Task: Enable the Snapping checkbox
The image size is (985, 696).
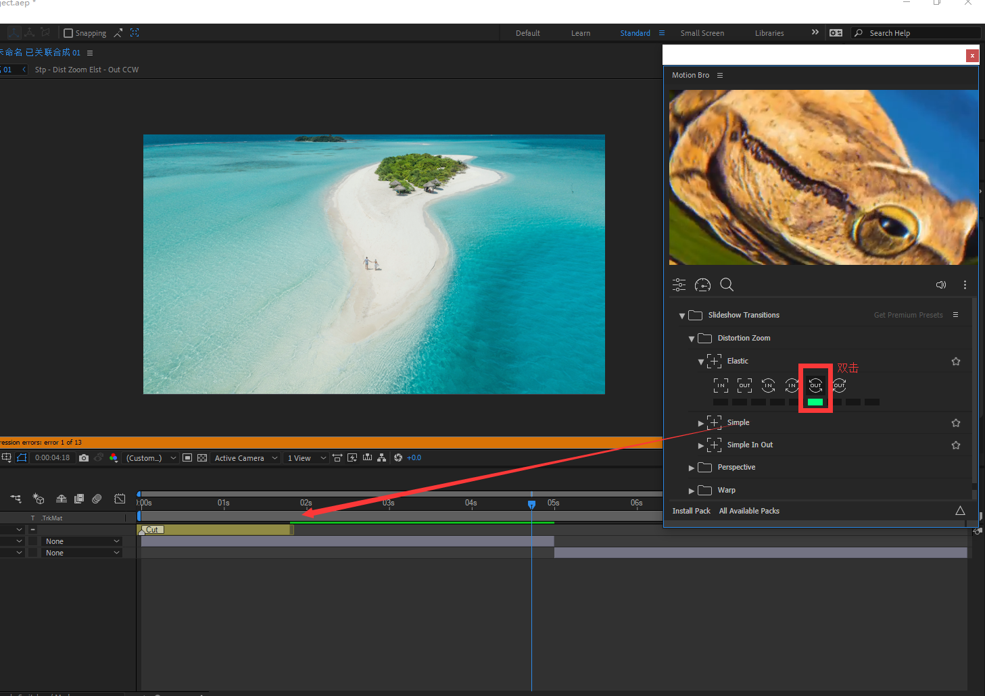Action: tap(68, 33)
